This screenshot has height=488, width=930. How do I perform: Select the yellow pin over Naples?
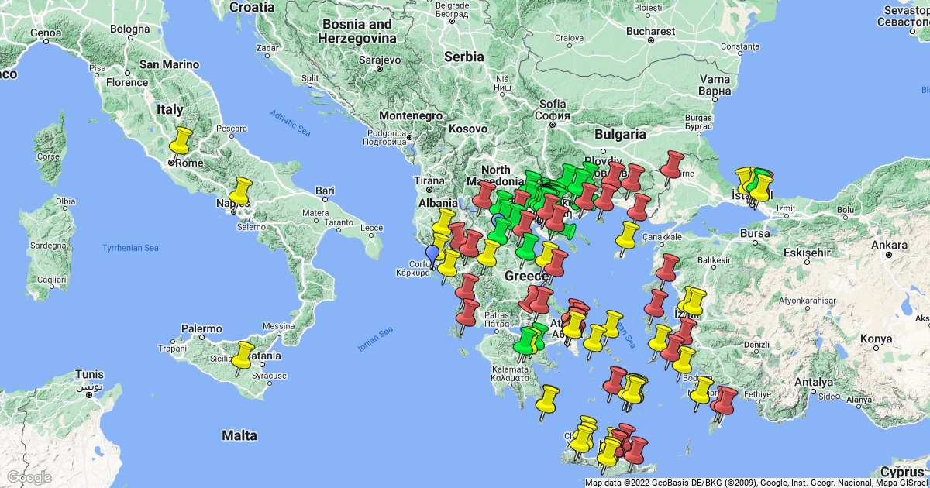click(x=242, y=190)
